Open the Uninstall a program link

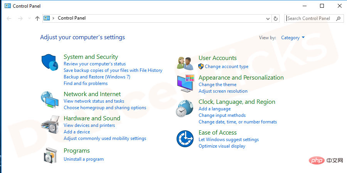84,159
